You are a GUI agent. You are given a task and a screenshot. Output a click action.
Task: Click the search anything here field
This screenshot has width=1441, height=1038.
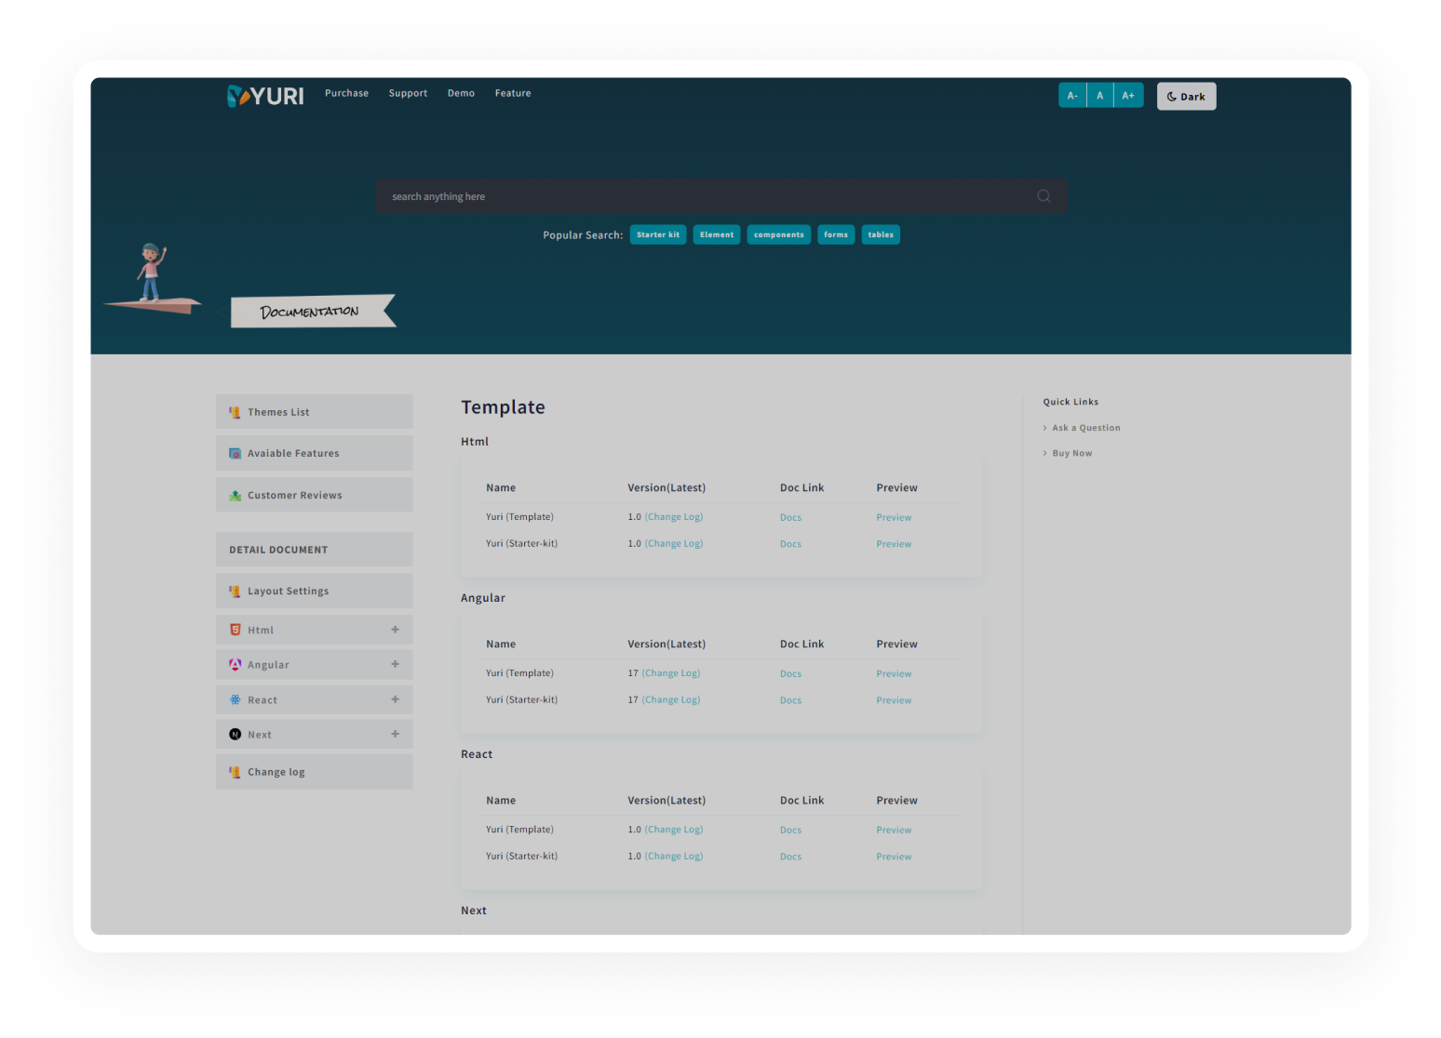pyautogui.click(x=707, y=196)
